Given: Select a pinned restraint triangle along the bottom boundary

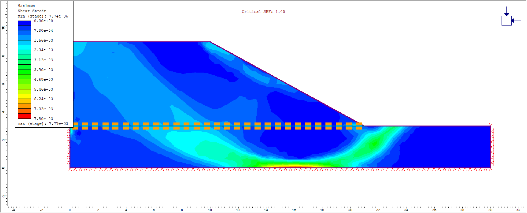Looking at the screenshot, I should [192, 170].
